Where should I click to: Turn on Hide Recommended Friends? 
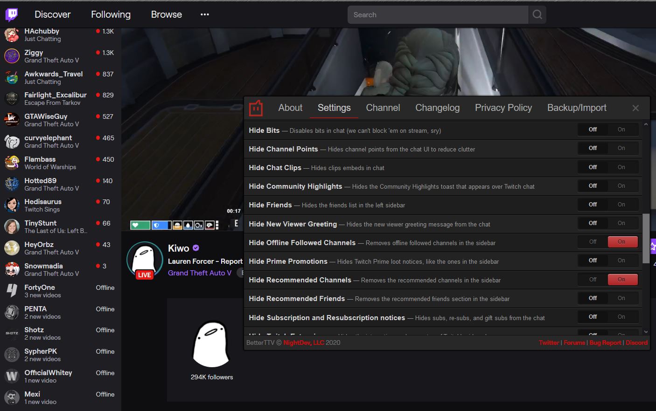[x=621, y=298]
